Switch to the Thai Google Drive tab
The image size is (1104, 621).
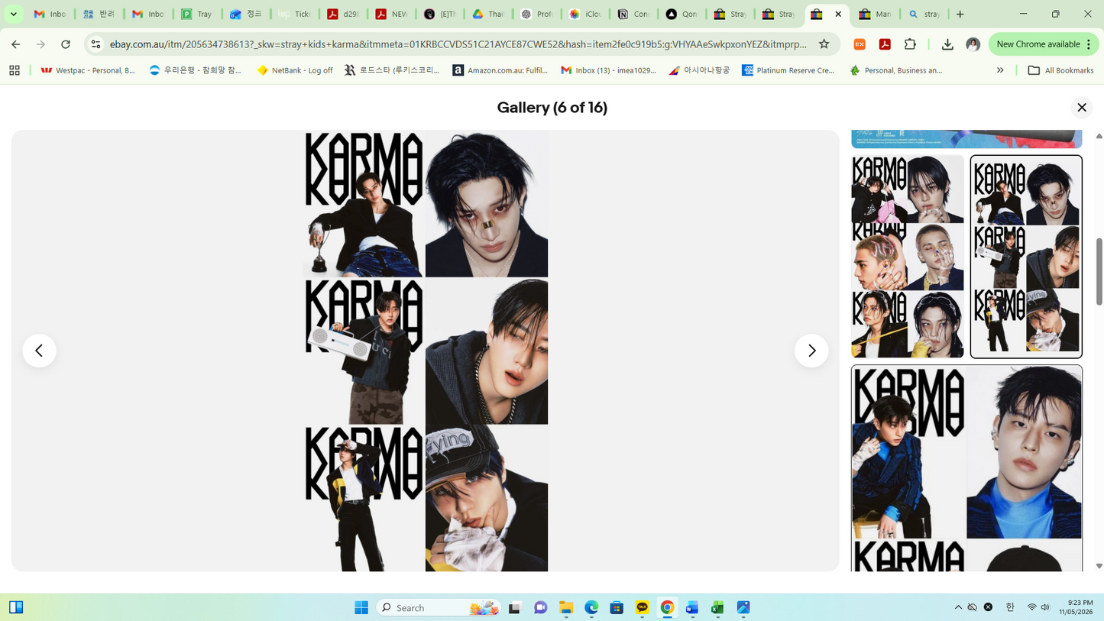[x=487, y=14]
